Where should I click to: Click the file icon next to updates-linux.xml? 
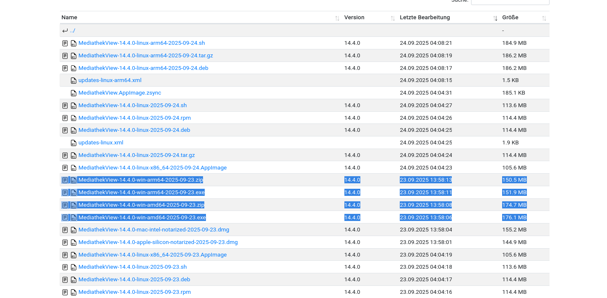[73, 143]
